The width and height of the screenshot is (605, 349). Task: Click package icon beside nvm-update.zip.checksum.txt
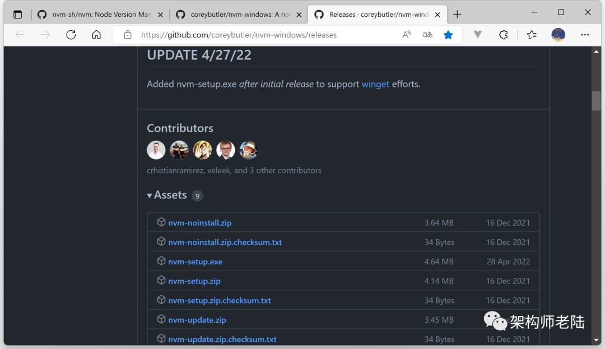(x=161, y=338)
